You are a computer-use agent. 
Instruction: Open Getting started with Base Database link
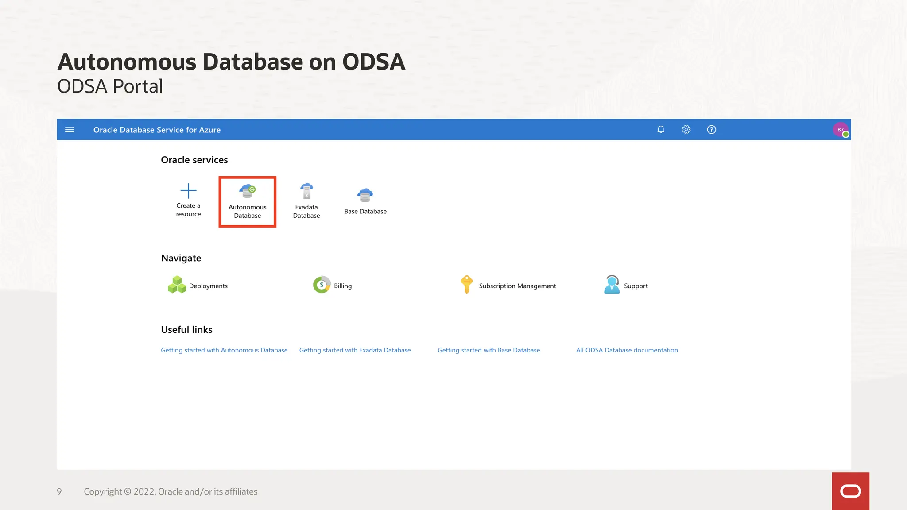pyautogui.click(x=489, y=350)
